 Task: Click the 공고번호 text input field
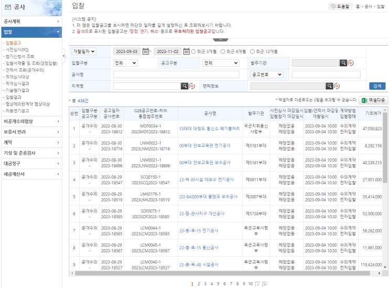coord(326,74)
